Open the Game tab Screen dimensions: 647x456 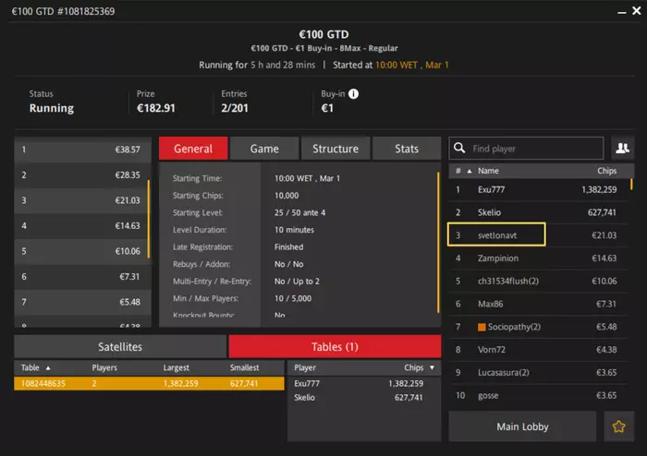coord(264,149)
